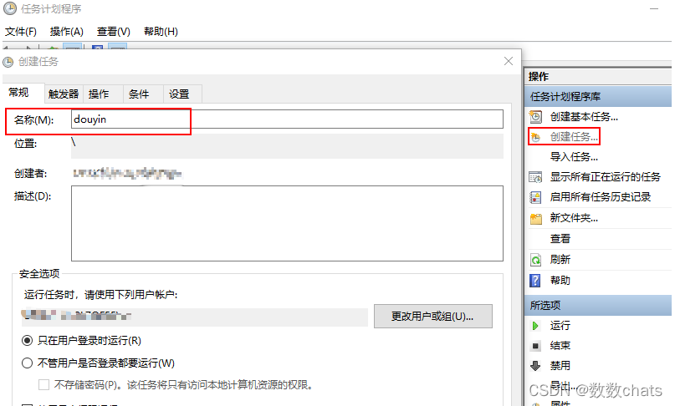Screen dimensions: 675x406
Task: Click the green refresh icon
Action: 535,260
